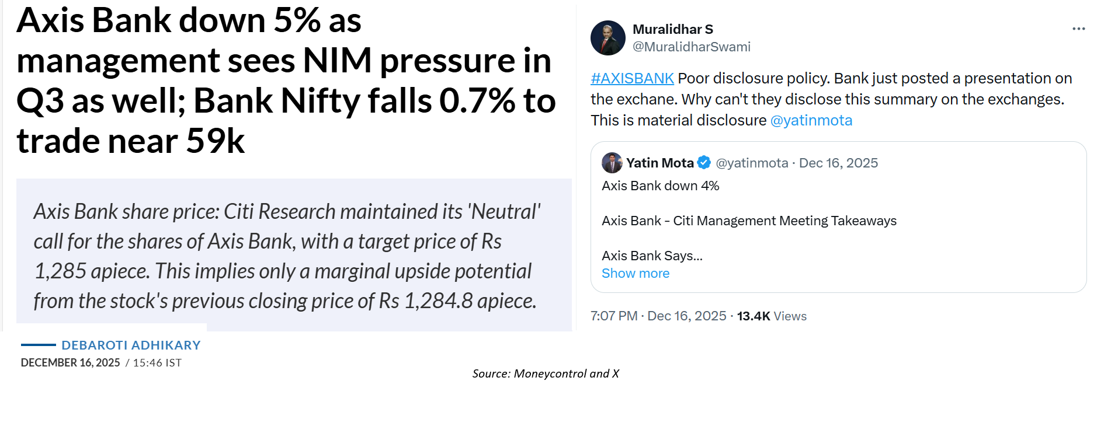Viewport: 1118px width, 440px height.
Task: Open author Debaroti Adhikary's page
Action: (131, 345)
